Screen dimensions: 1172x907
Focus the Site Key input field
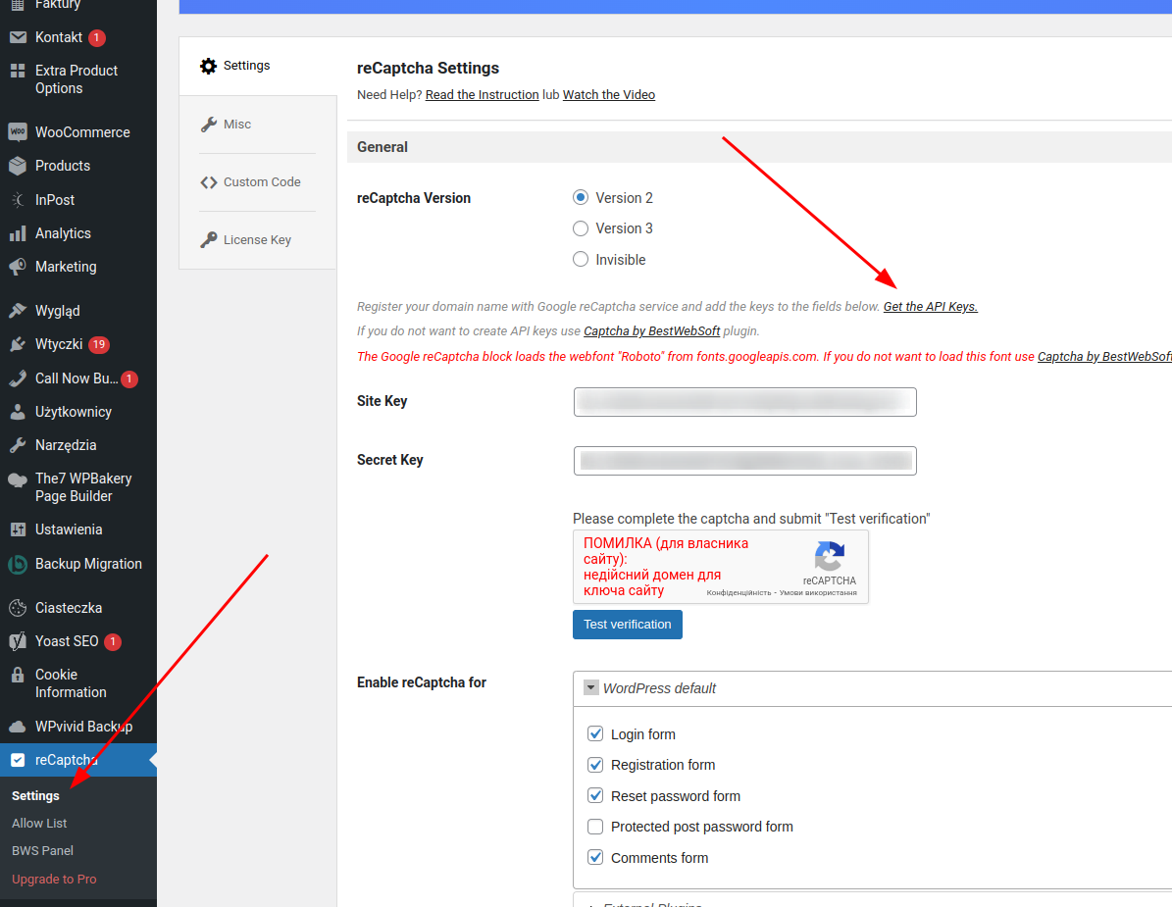(744, 402)
